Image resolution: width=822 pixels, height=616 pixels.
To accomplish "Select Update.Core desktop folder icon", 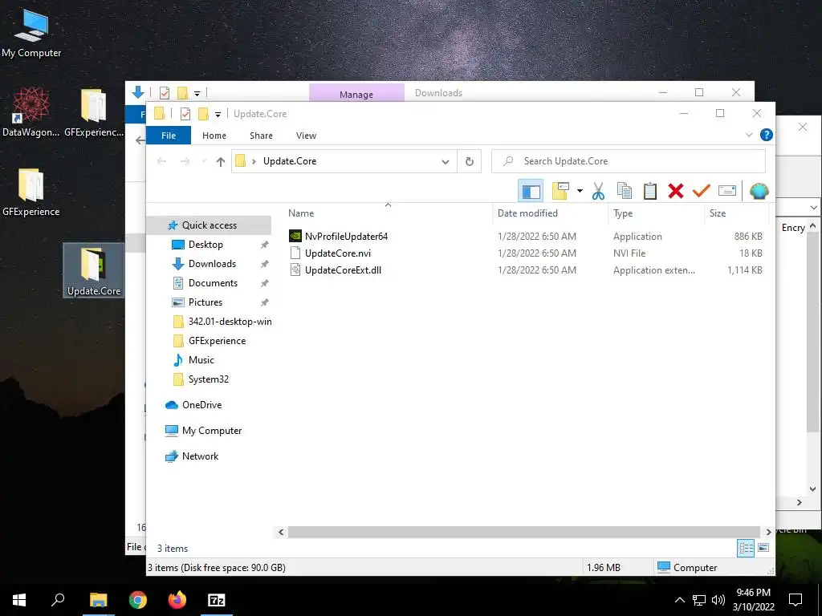I will point(94,270).
